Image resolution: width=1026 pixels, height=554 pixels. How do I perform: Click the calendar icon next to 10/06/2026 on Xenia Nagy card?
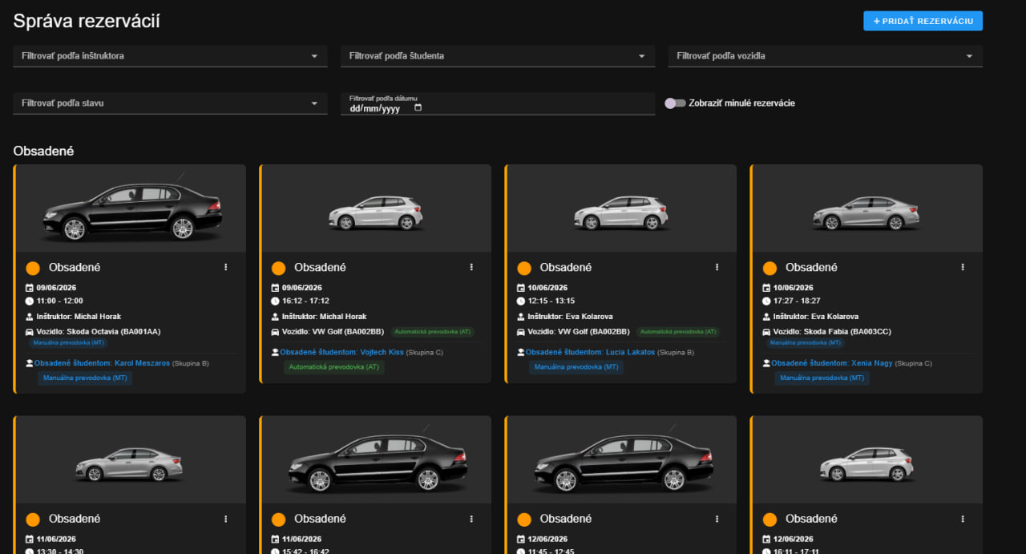(x=766, y=288)
